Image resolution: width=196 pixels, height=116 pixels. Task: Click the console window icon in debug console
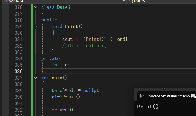coord(143,96)
